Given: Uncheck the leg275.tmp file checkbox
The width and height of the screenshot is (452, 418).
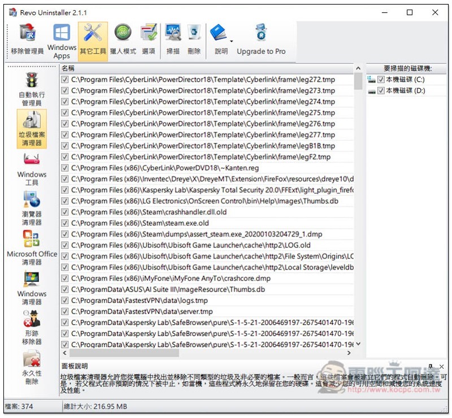Looking at the screenshot, I should (65, 113).
